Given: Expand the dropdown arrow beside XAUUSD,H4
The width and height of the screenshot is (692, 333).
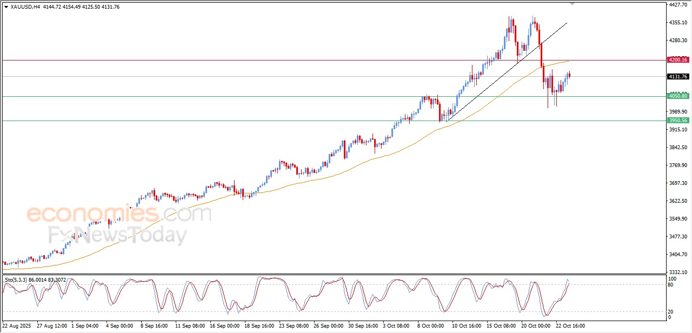Looking at the screenshot, I should coord(6,7).
